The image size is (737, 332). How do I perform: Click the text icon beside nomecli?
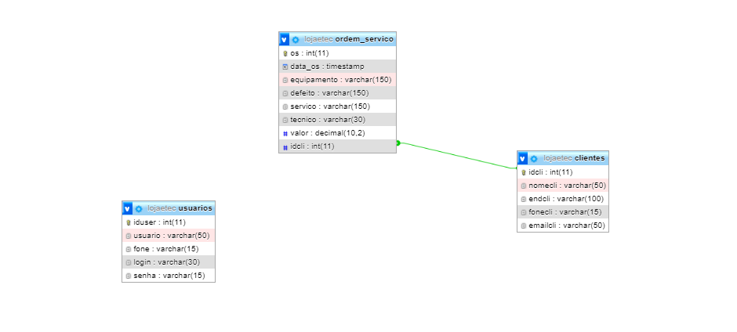pyautogui.click(x=524, y=186)
